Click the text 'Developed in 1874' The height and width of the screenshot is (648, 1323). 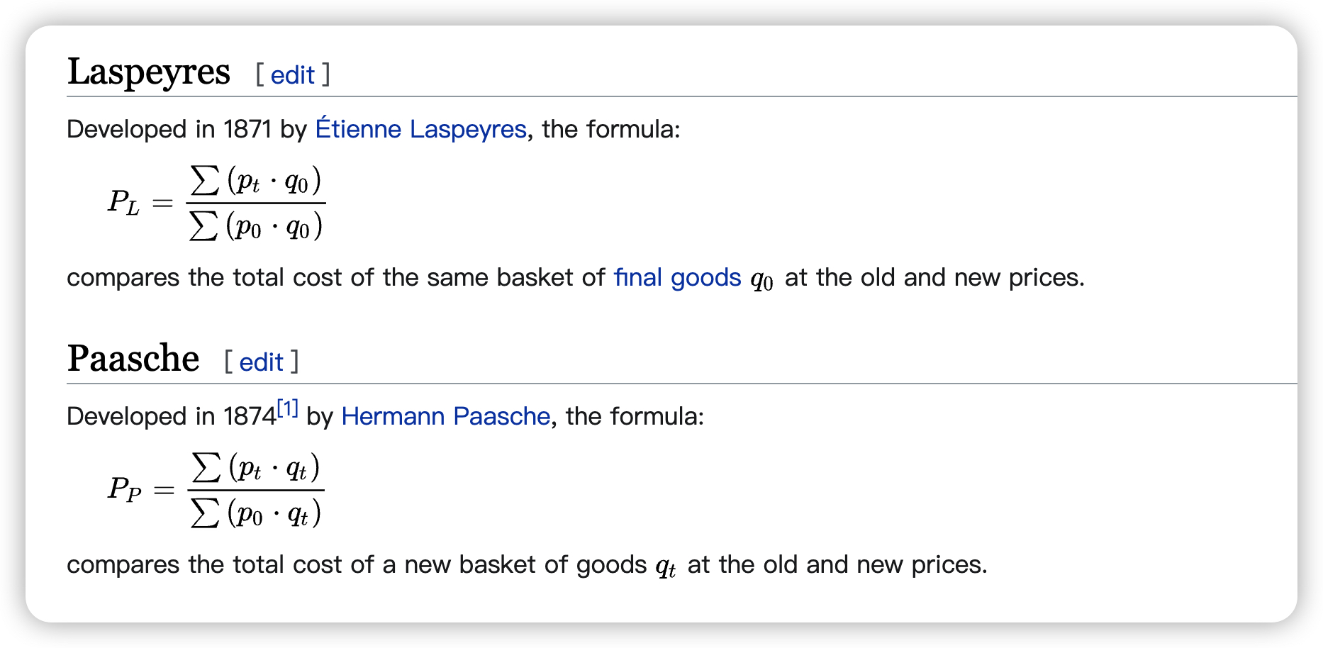pos(171,416)
